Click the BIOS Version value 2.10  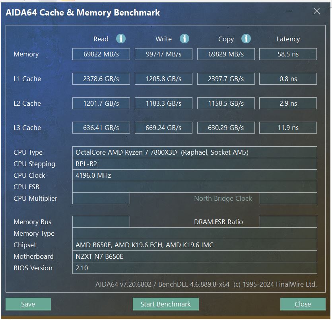click(x=194, y=268)
